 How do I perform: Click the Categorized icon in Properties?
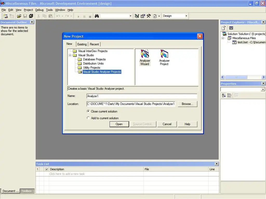coord(229,95)
